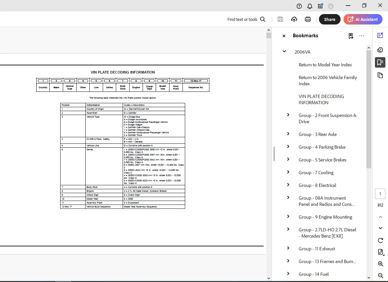Expand Group - 4 Parking Brake

click(x=288, y=147)
